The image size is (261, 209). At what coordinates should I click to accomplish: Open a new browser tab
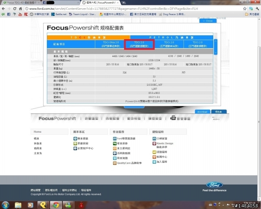124,2
